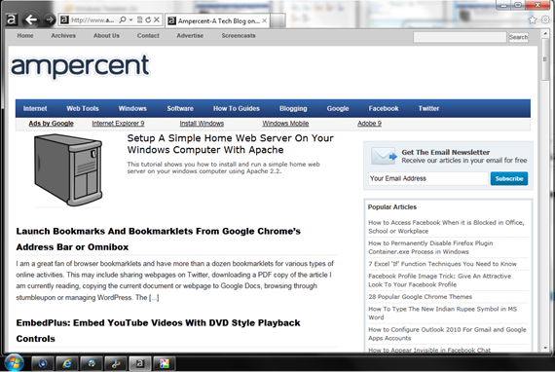Image resolution: width=555 pixels, height=372 pixels.
Task: Open article on accessing blocked Facebook
Action: [446, 227]
